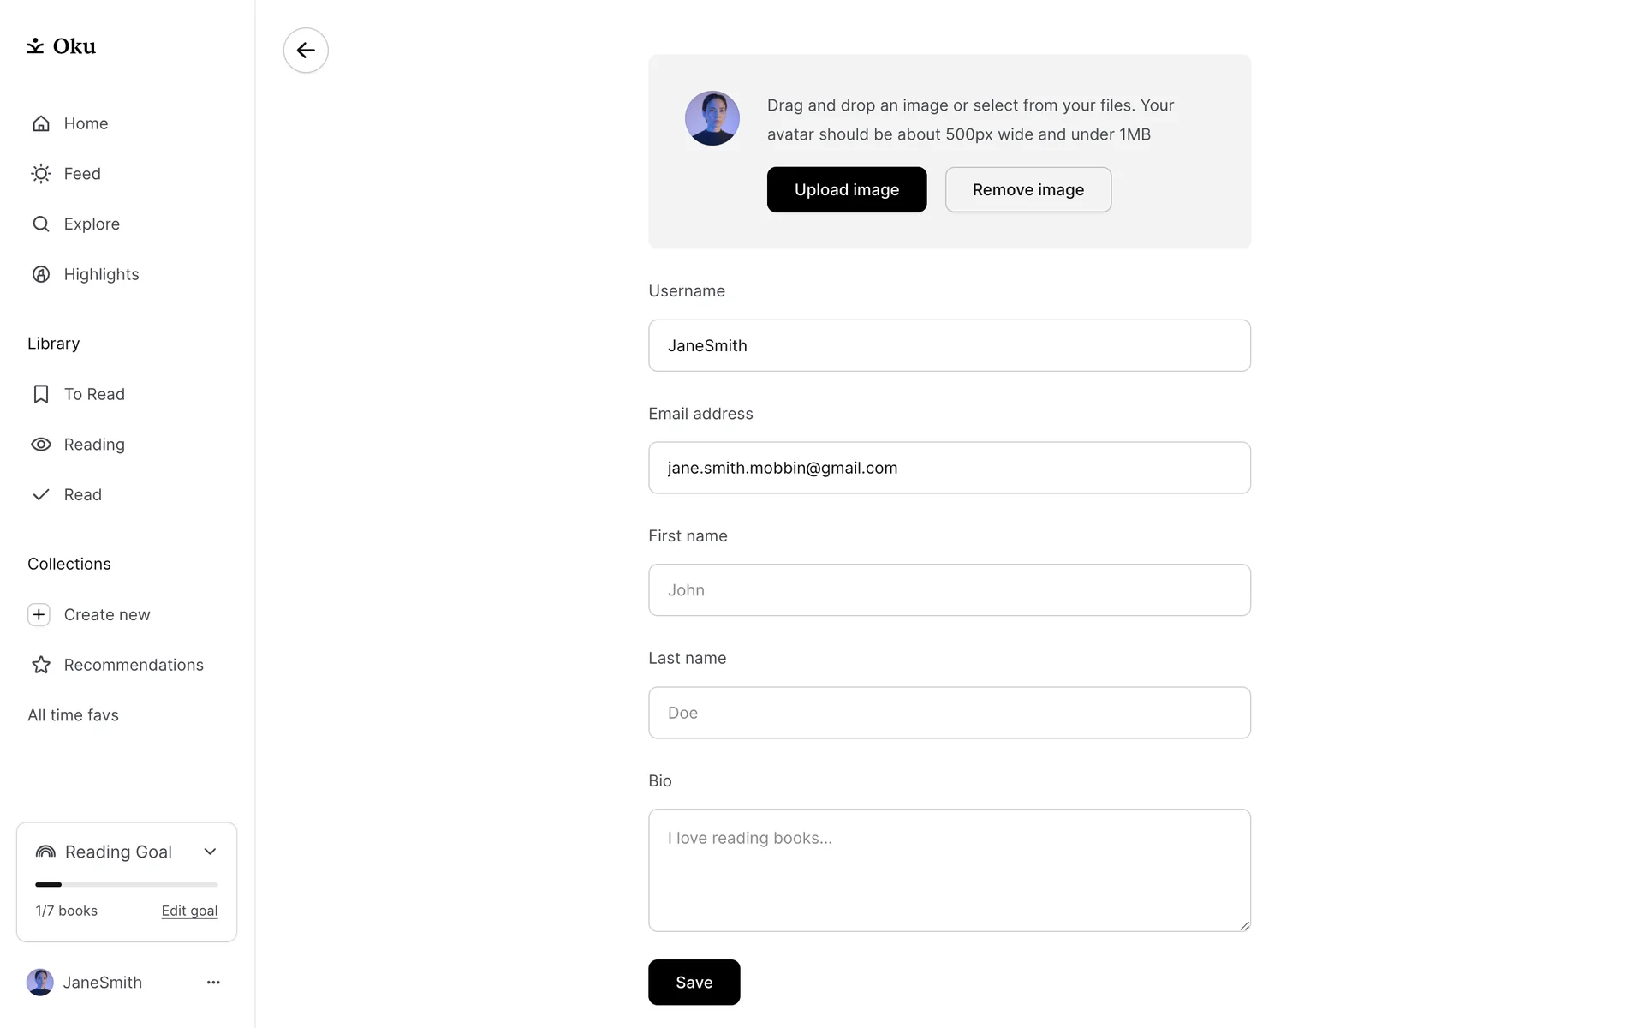Open the Read library list

pyautogui.click(x=82, y=495)
